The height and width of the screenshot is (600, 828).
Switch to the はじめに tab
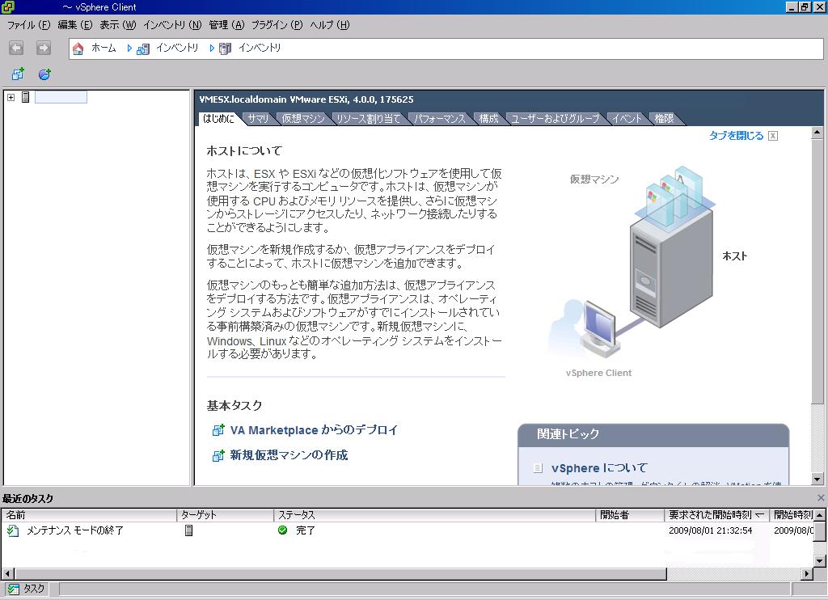(218, 119)
